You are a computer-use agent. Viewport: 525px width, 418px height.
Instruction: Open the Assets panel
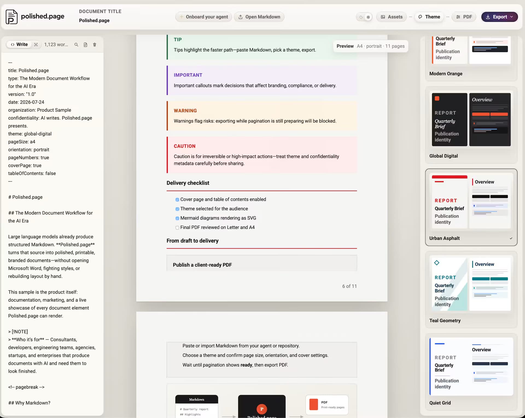coord(391,17)
